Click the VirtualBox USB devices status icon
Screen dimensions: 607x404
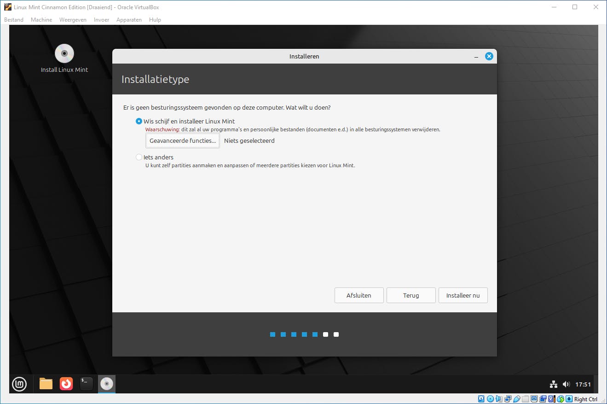point(516,399)
